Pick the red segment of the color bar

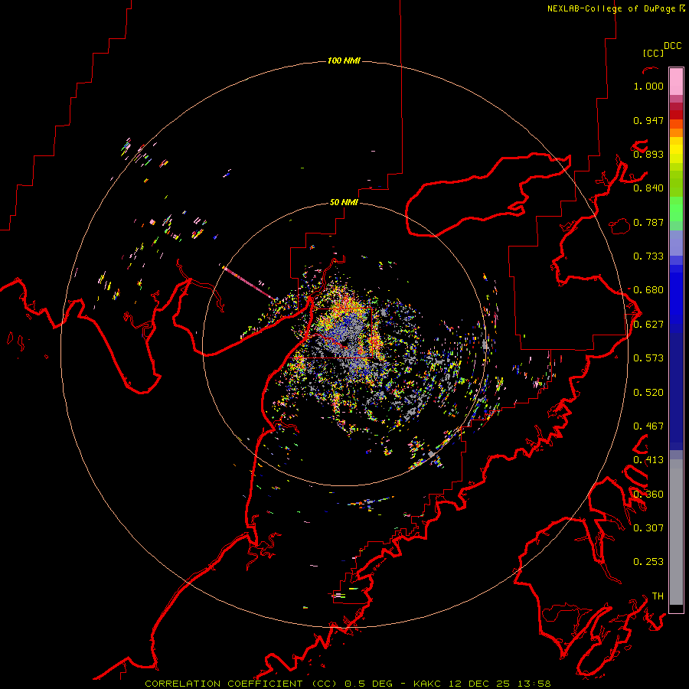[x=676, y=115]
